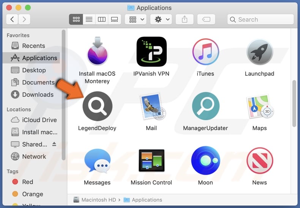
Task: Open the IPVanish VPN app icon
Action: 152,52
